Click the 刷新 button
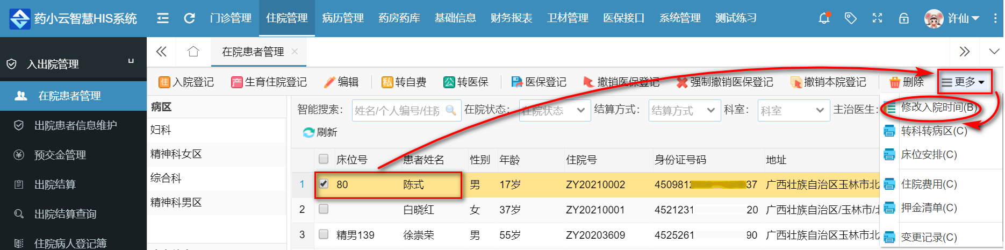The image size is (1005, 250). pos(320,132)
